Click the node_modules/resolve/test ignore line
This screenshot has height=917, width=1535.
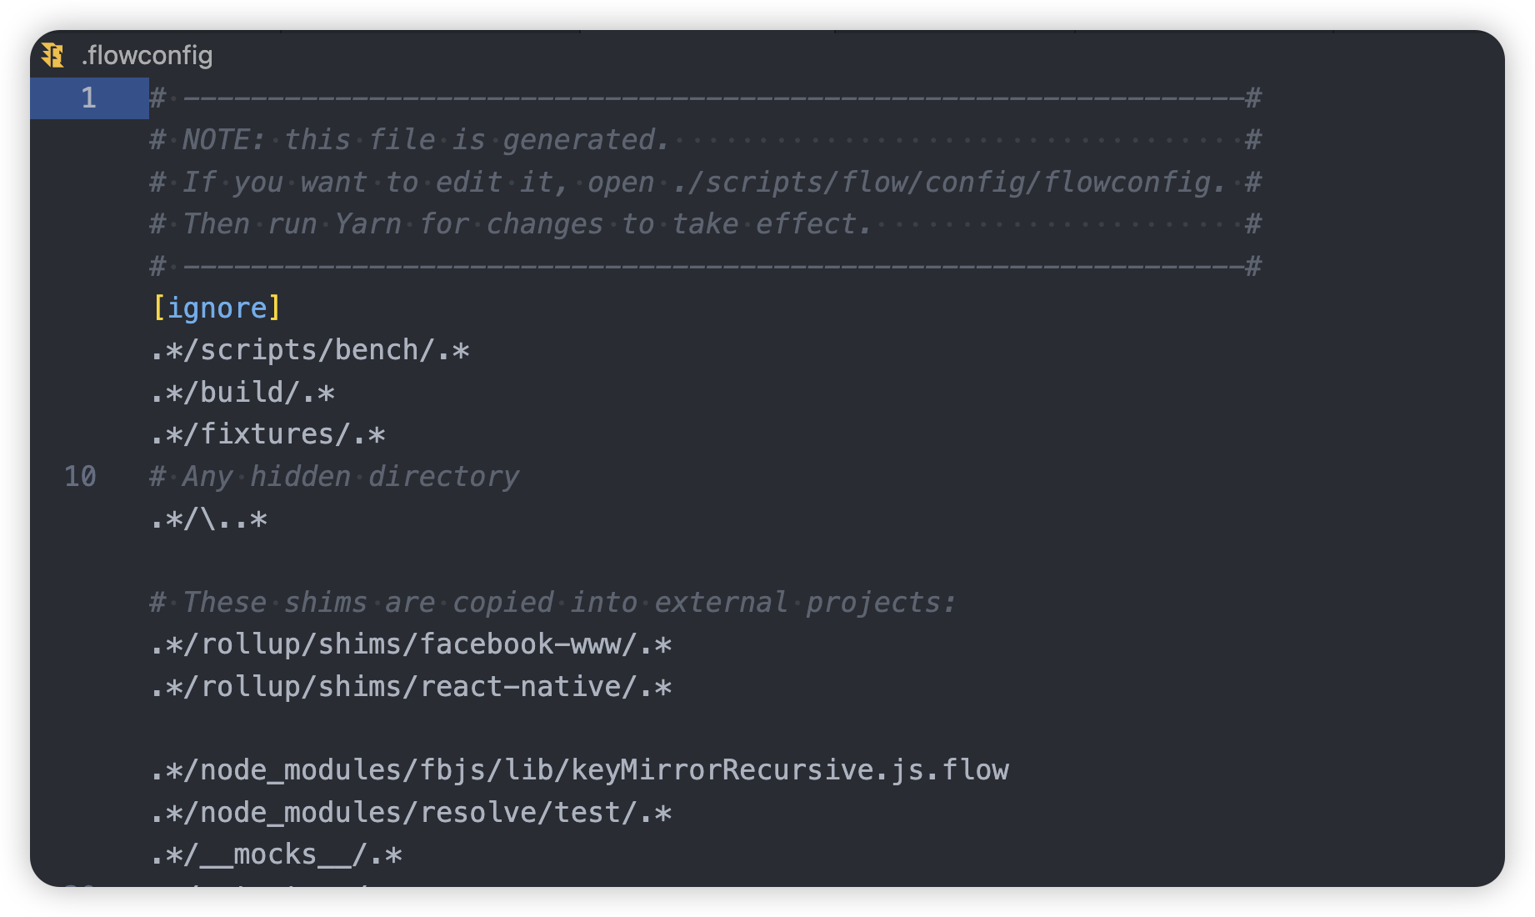coord(411,813)
